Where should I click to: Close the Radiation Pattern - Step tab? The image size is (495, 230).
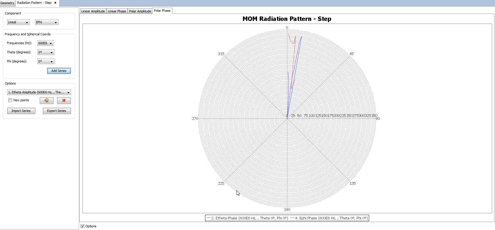pos(55,3)
